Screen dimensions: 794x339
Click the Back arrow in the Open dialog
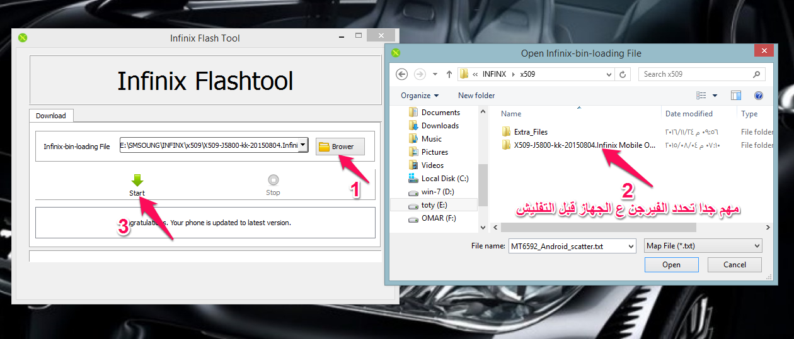[x=402, y=74]
